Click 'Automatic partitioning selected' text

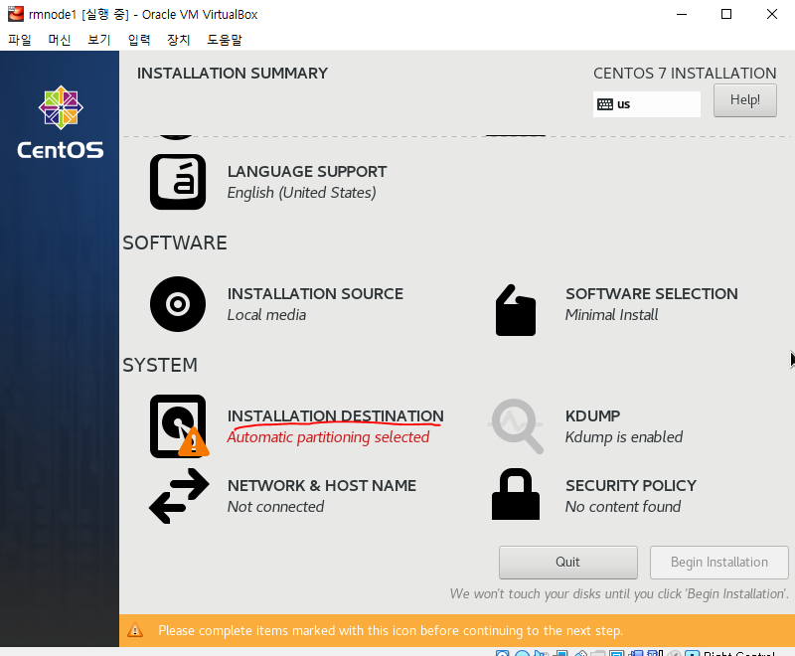click(x=328, y=437)
